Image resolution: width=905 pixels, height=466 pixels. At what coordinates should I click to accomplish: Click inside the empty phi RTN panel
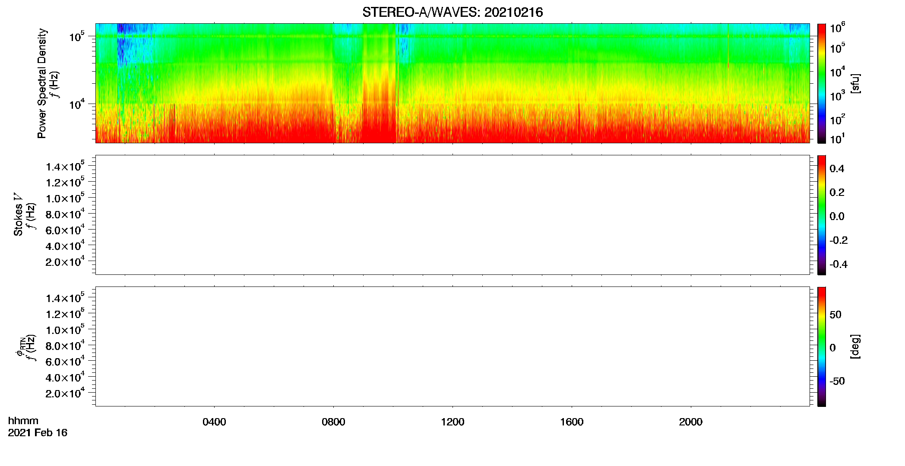(452, 346)
